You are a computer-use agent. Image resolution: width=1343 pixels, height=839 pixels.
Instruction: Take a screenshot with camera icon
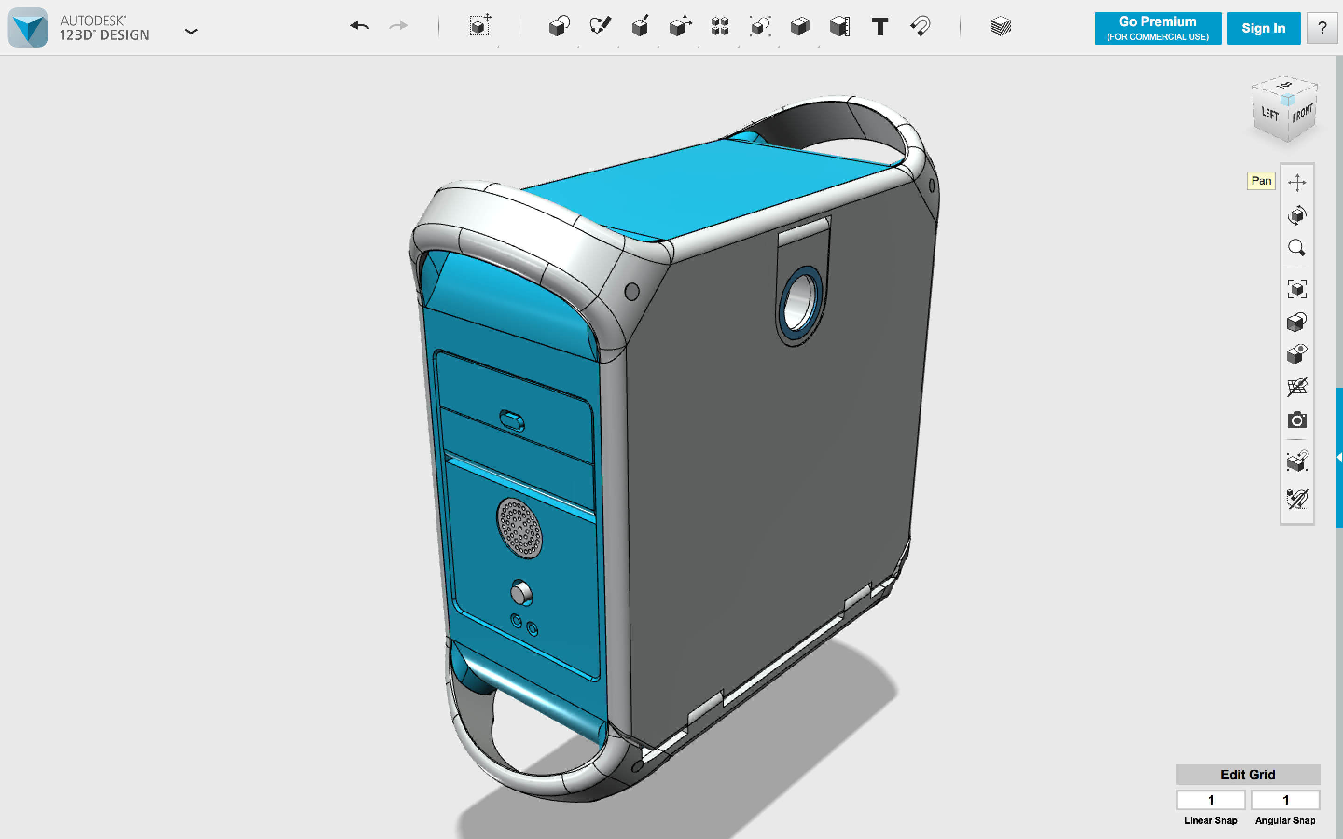1297,420
